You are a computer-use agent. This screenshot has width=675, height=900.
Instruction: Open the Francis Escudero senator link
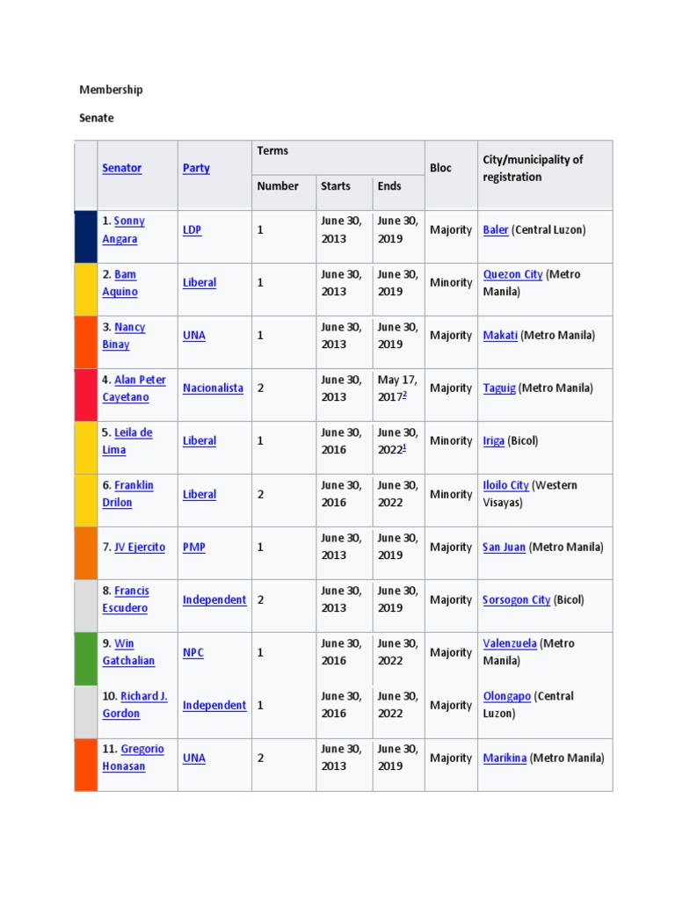126,599
